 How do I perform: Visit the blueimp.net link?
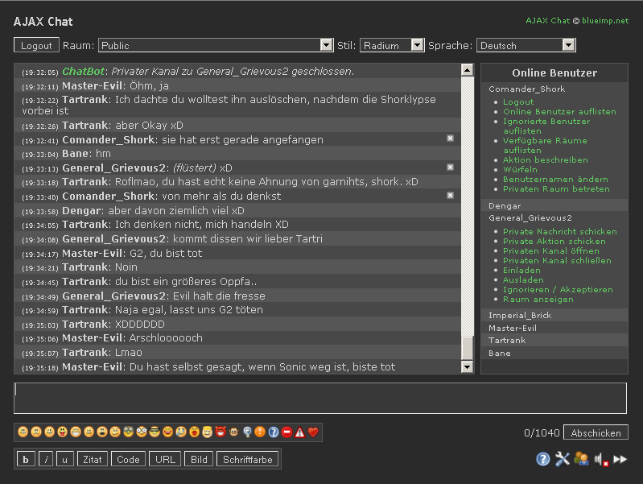click(605, 20)
